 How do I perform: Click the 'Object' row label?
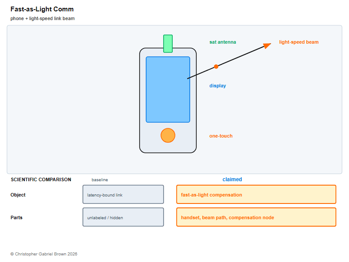click(18, 195)
